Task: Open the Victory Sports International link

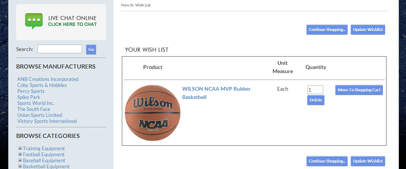Action: pyautogui.click(x=47, y=121)
